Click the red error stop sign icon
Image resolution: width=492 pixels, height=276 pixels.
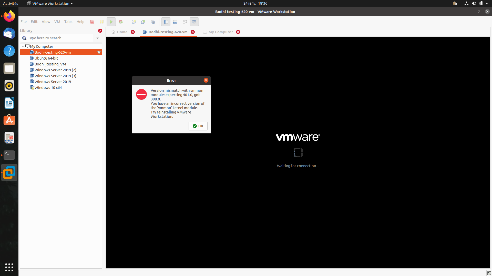(141, 94)
